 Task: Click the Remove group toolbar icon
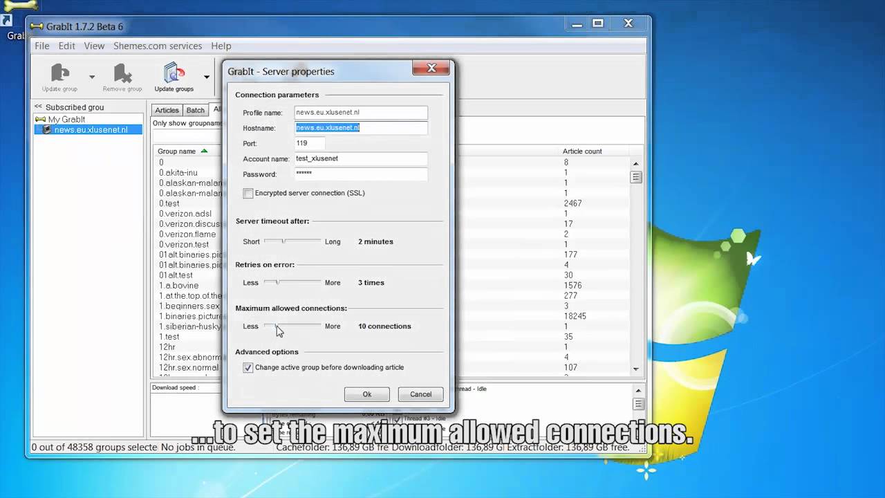[122, 77]
